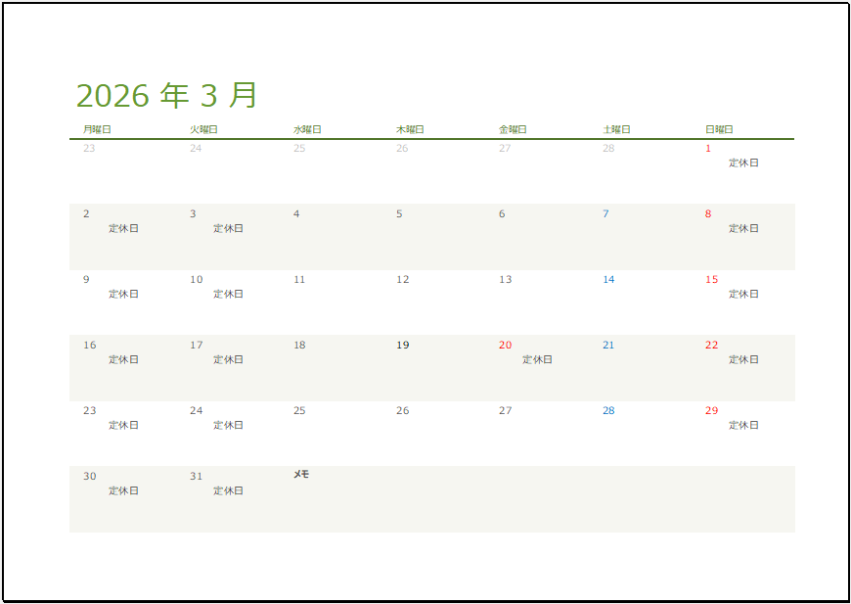Viewport: 851px width, 604px height.
Task: Click the 金曜日 weekday header
Action: [x=513, y=127]
